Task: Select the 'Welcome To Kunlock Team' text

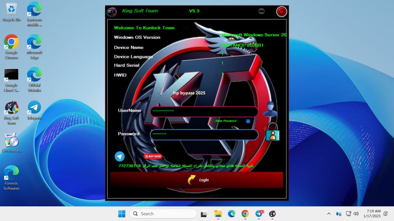Action: pos(144,28)
